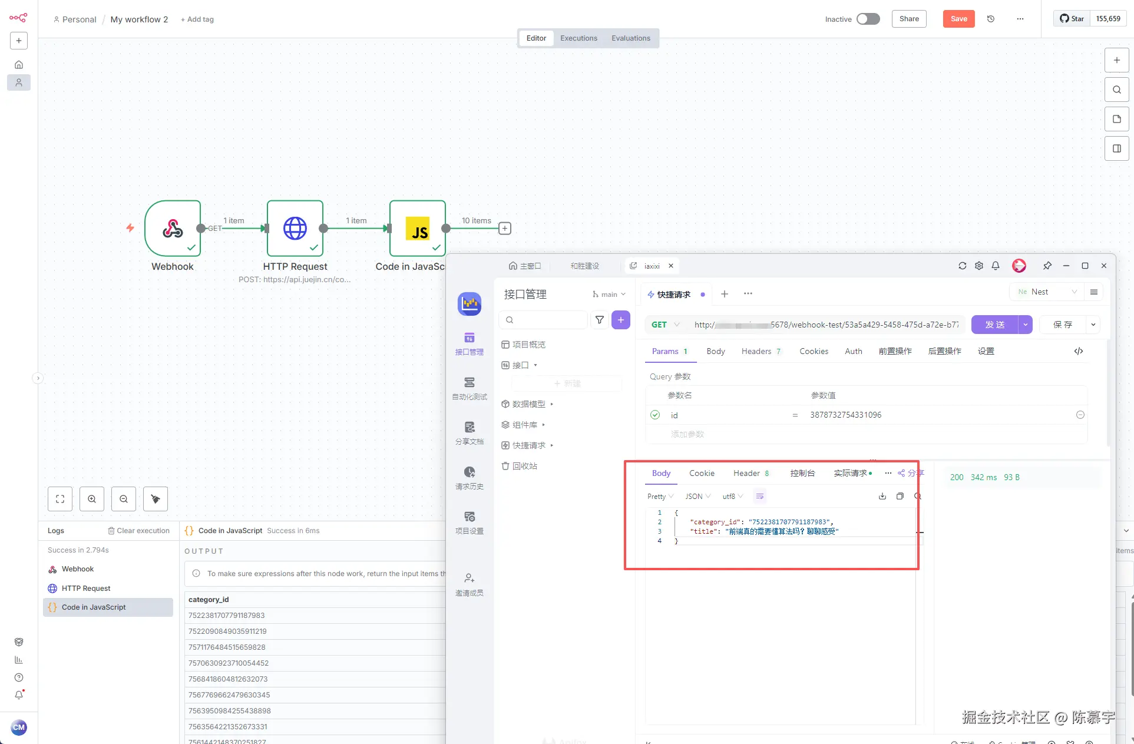Screen dimensions: 1134x744
Task: Click the purple 发送 send button
Action: [x=994, y=325]
